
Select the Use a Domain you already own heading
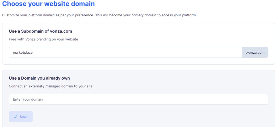pos(39,78)
